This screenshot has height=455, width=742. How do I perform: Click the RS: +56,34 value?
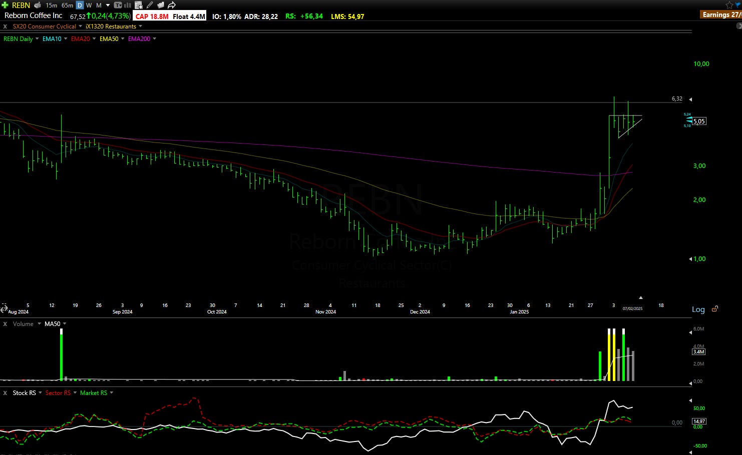click(304, 16)
